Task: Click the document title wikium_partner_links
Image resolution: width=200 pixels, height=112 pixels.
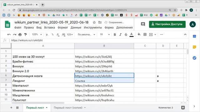Action: click(x=51, y=22)
